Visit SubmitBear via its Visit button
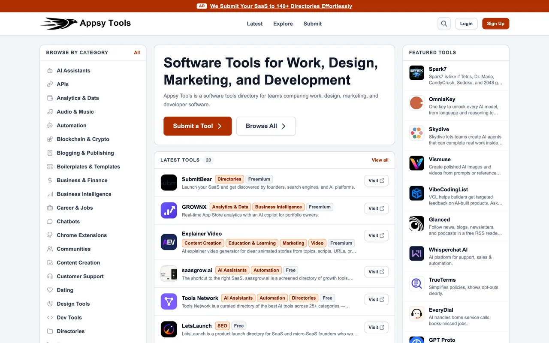 [376, 181]
